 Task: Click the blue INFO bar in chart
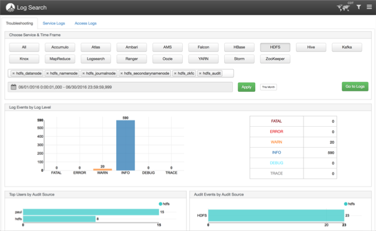point(126,145)
